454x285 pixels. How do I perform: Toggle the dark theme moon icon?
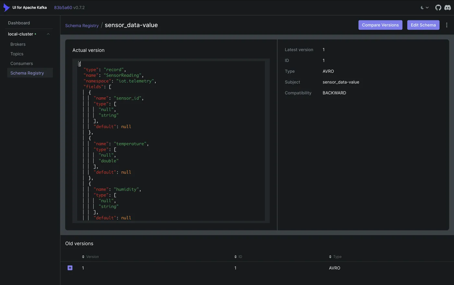[x=422, y=7]
